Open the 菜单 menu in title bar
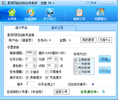This screenshot has height=100, width=118. click(91, 3)
